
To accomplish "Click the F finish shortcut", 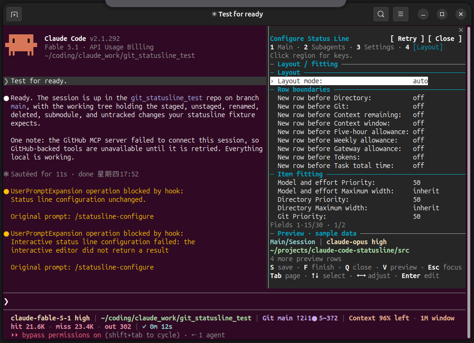I will click(319, 268).
